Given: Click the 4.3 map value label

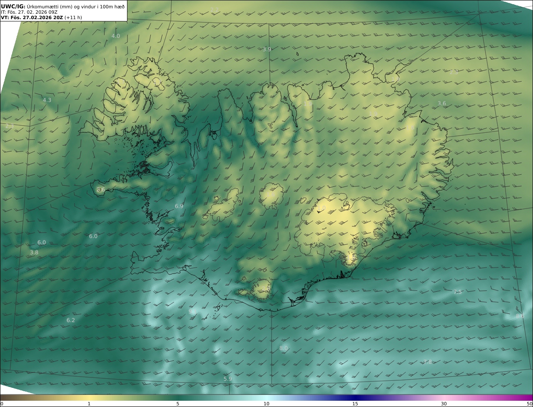Looking at the screenshot, I should (47, 100).
